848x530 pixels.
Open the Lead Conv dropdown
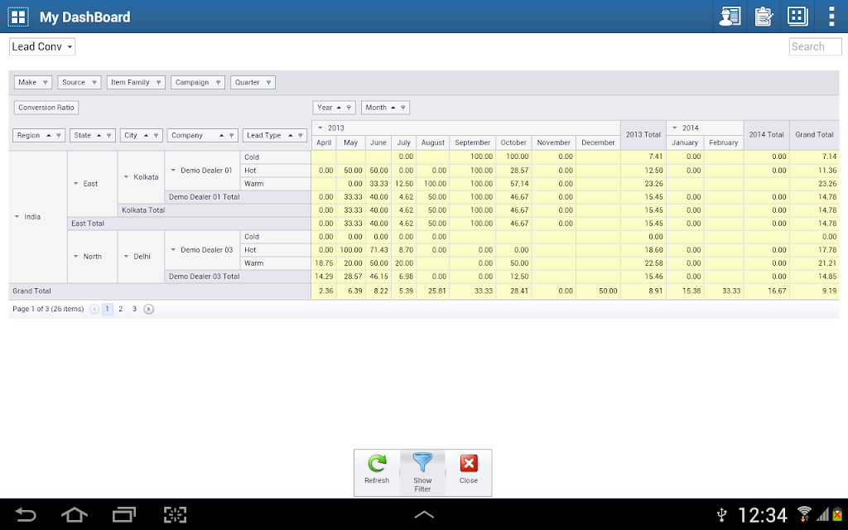point(42,46)
